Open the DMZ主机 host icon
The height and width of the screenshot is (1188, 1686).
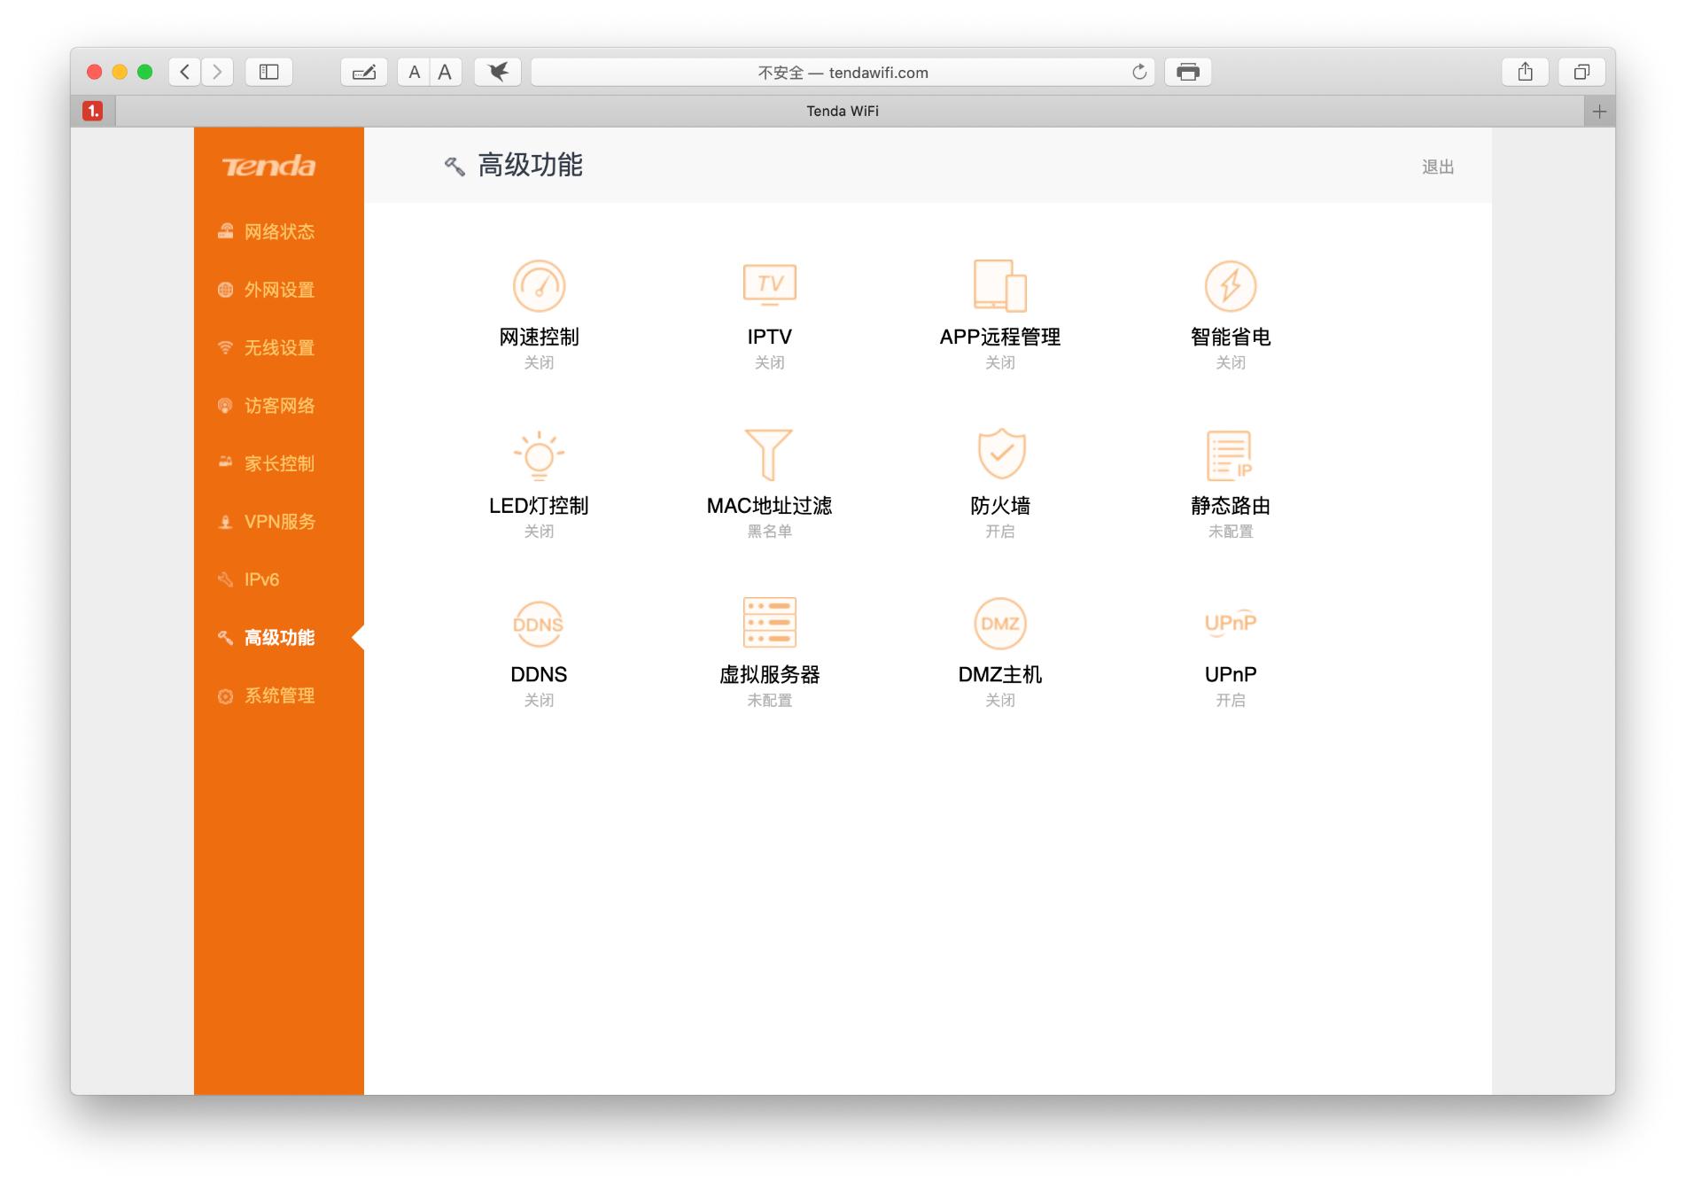coord(1000,624)
